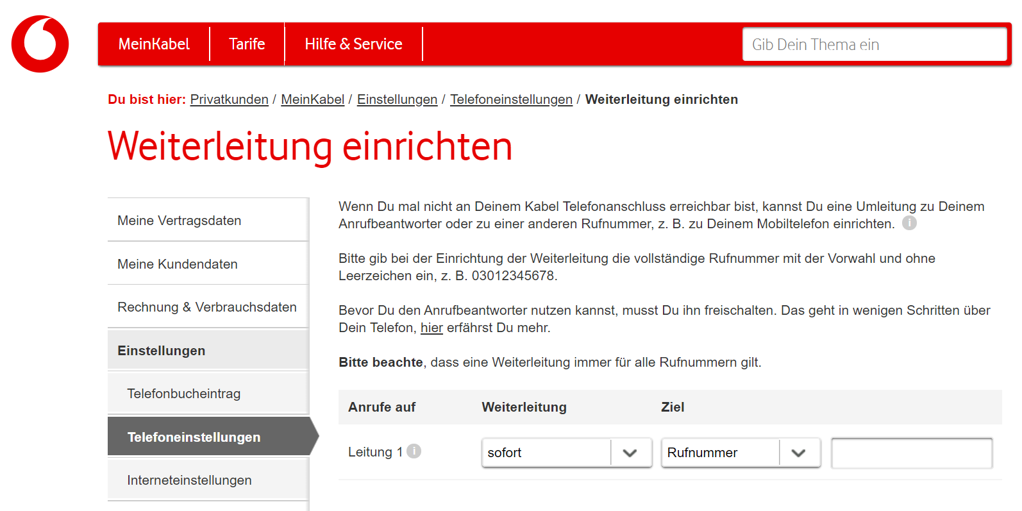Go to Privatkunden breadcrumb link
Viewport: 1022px width, 511px height.
[229, 99]
